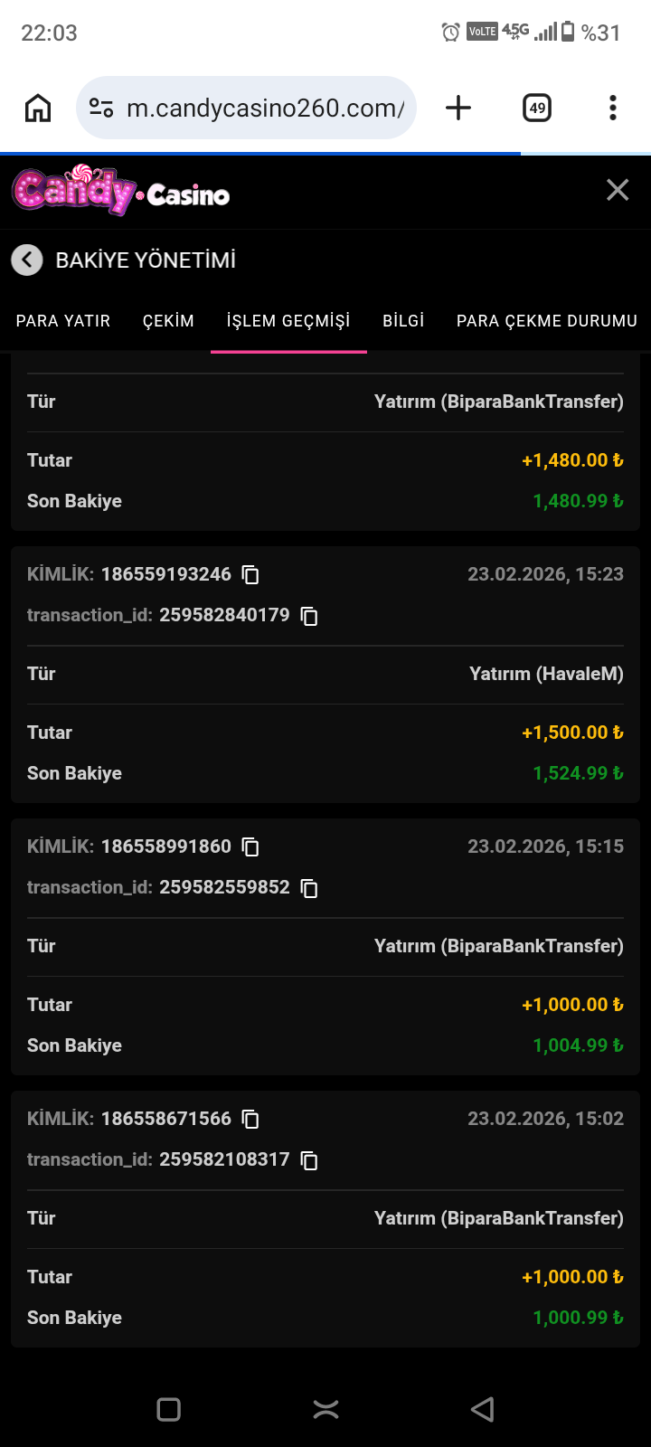Copy transaction_id 259582840179 with copy icon
Image resolution: width=651 pixels, height=1447 pixels.
click(309, 616)
